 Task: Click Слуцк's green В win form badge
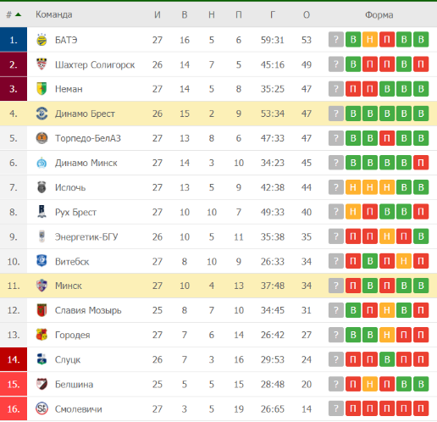[x=387, y=359]
